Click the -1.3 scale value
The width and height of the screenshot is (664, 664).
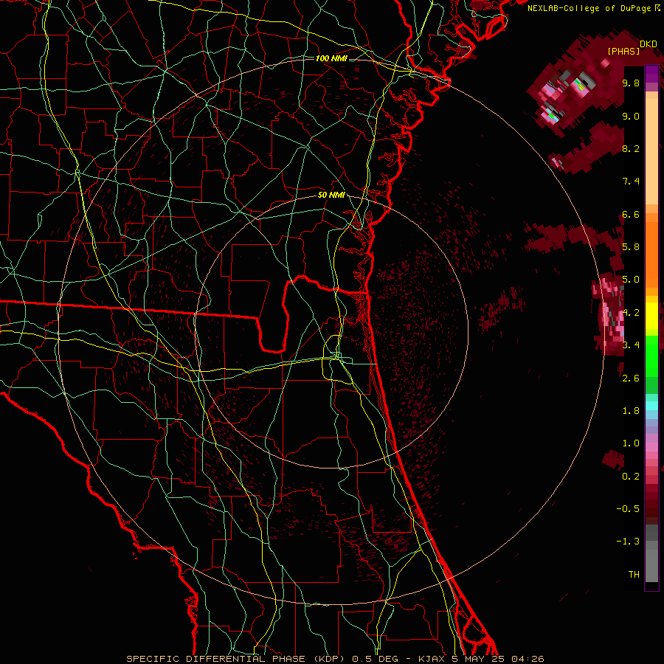(628, 542)
